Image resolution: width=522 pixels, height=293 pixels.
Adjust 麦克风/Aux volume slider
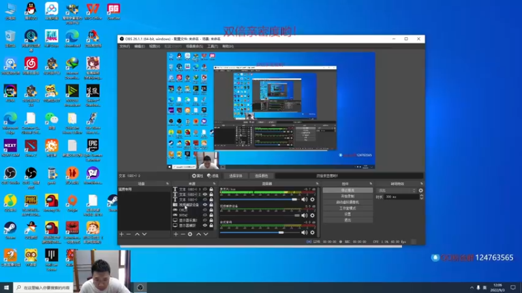click(258, 199)
